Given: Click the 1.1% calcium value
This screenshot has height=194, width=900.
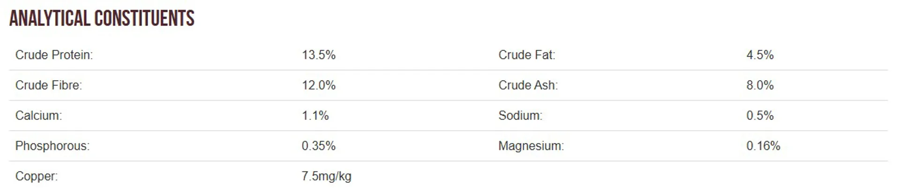Looking at the screenshot, I should 315,115.
